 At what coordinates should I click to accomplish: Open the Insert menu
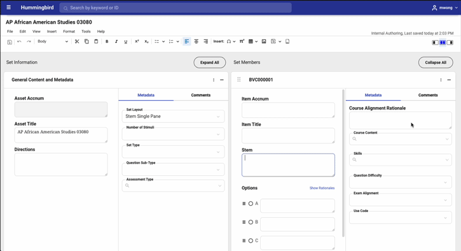click(52, 31)
